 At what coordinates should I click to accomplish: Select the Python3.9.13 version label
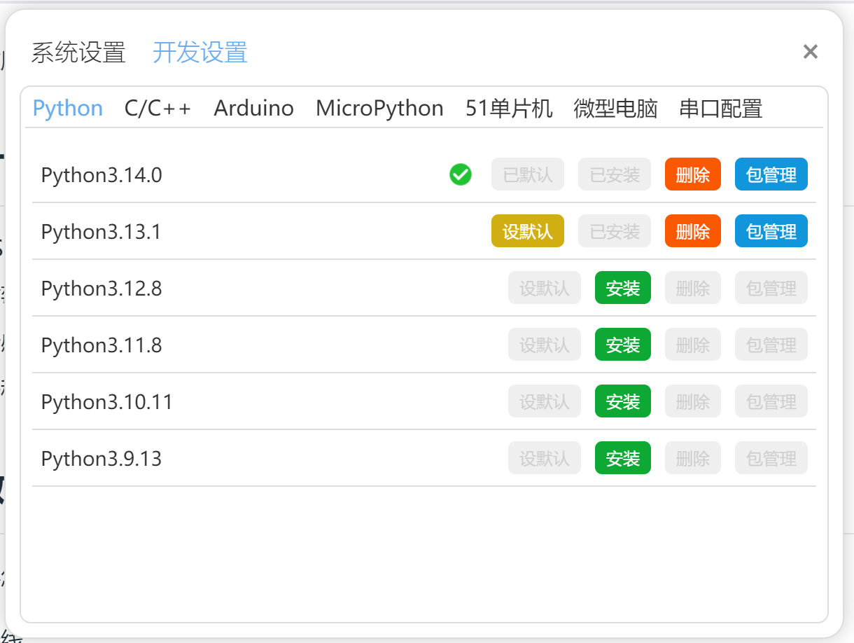(101, 459)
